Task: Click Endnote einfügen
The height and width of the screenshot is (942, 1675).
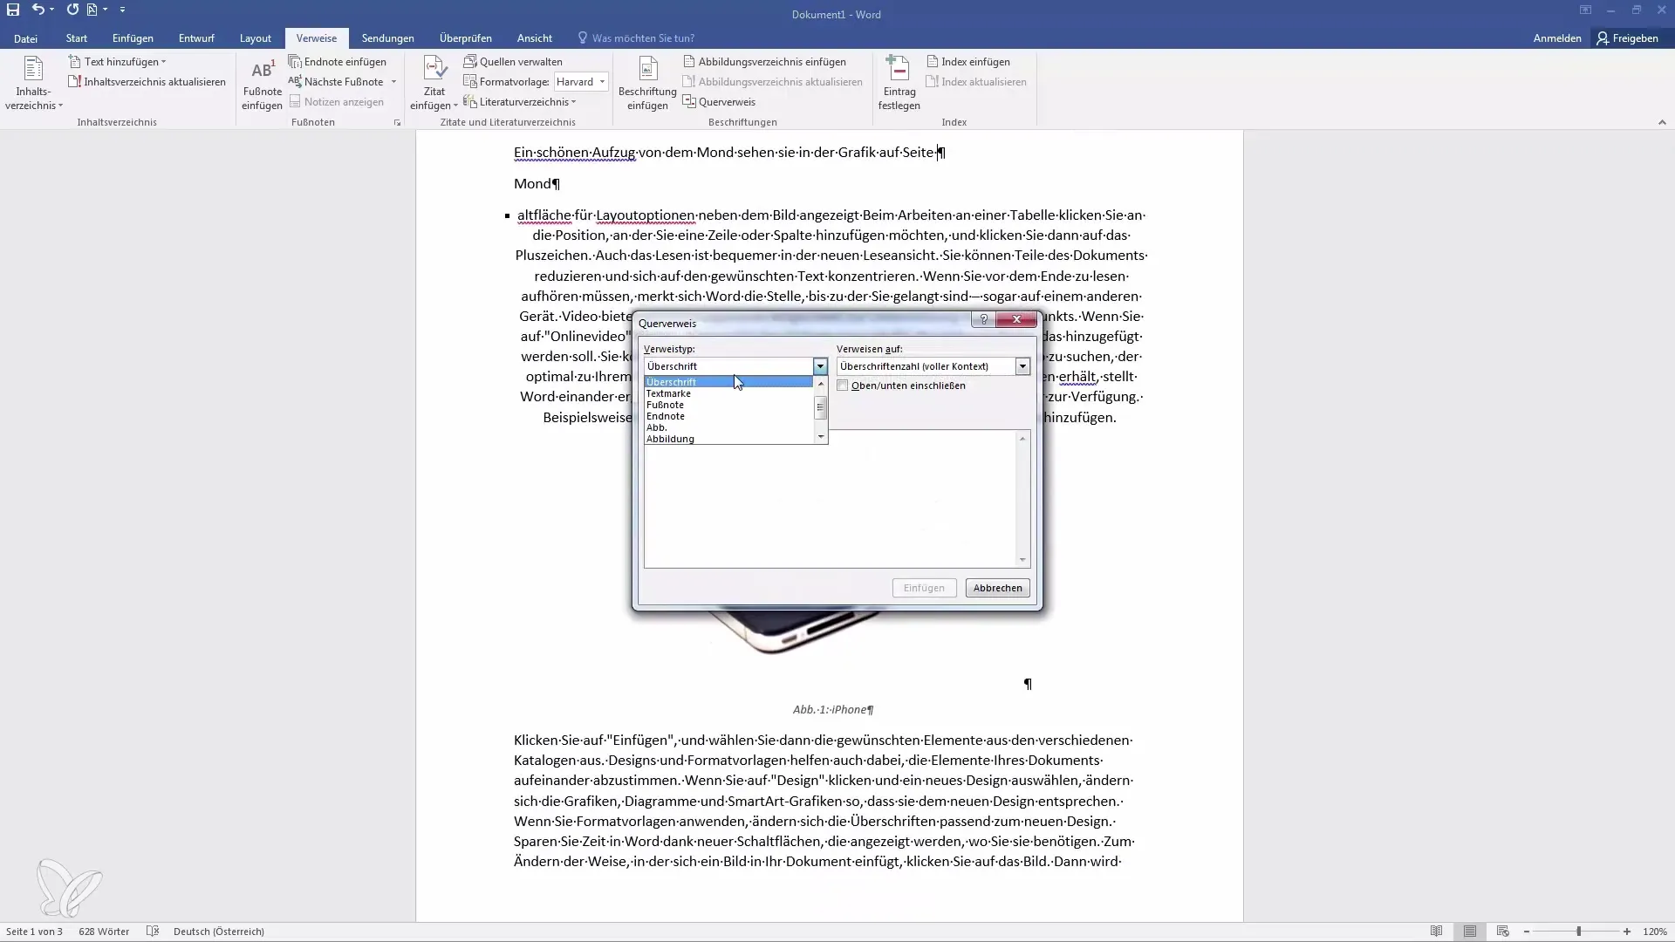Action: pyautogui.click(x=338, y=62)
